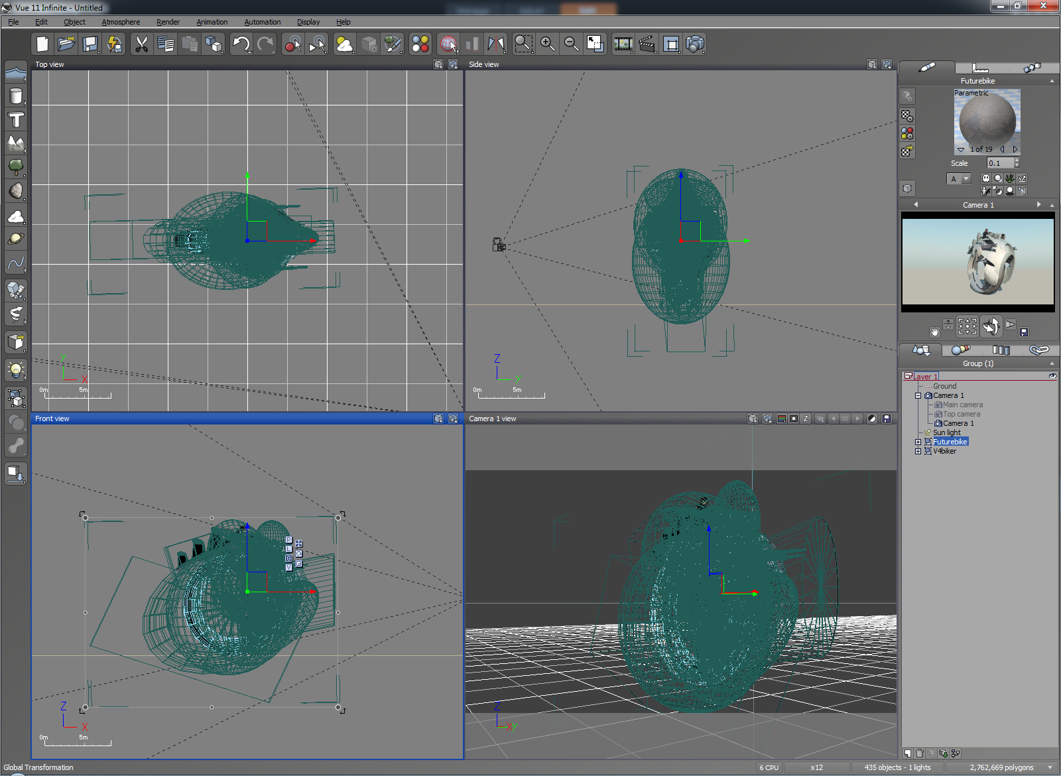Viewport: 1061px width, 776px height.
Task: Open the Atmosphere menu
Action: [121, 22]
